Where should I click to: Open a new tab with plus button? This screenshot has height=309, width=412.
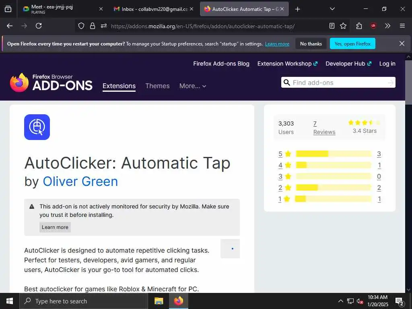297,9
